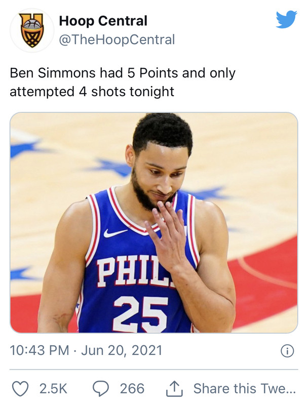Open the Hoop Central profile avatar

coord(32,30)
